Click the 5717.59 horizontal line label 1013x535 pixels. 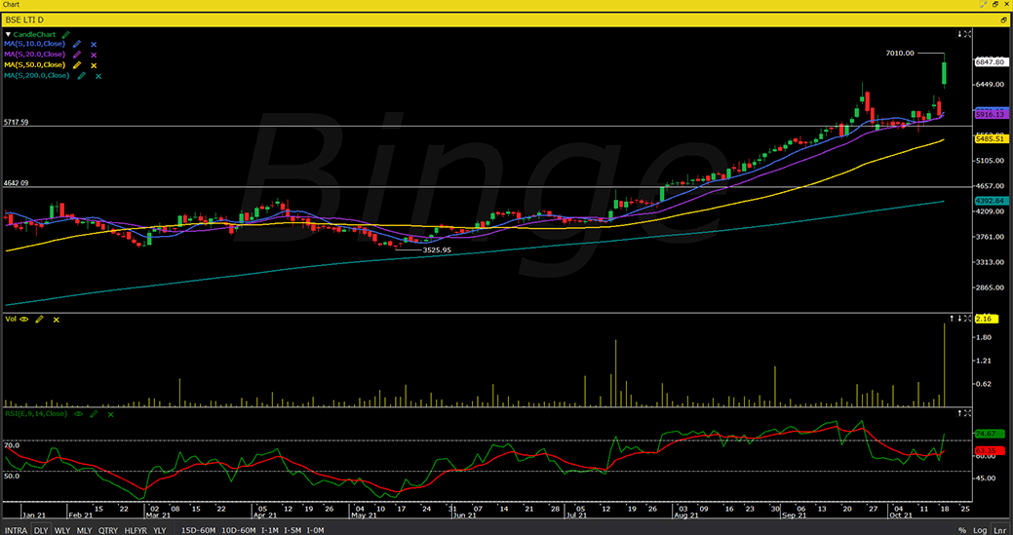point(16,122)
